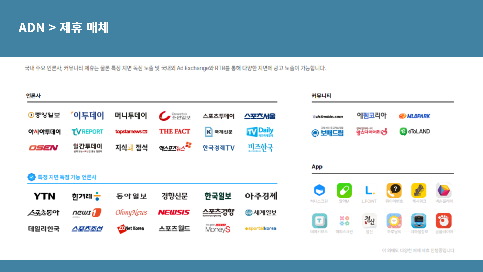Click the 스포츠투데이 logo
This screenshot has height=272, width=483.
[219, 116]
